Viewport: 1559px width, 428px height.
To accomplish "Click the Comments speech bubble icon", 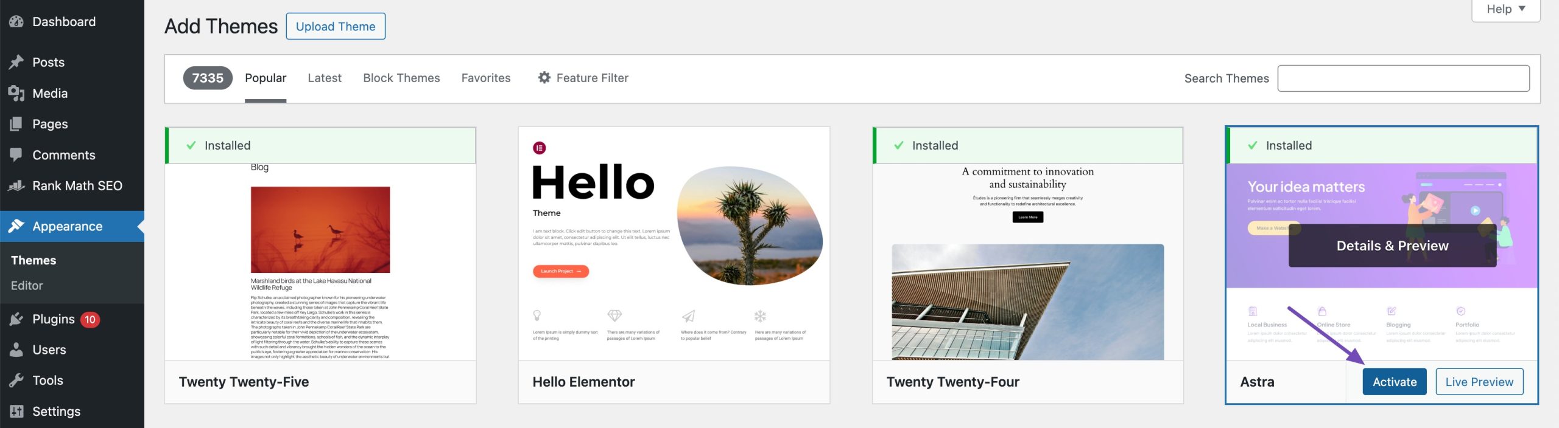I will point(16,155).
